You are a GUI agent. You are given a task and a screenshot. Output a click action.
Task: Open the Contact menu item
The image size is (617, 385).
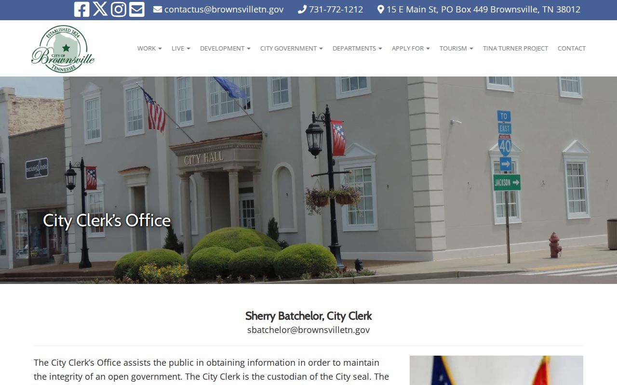[572, 48]
